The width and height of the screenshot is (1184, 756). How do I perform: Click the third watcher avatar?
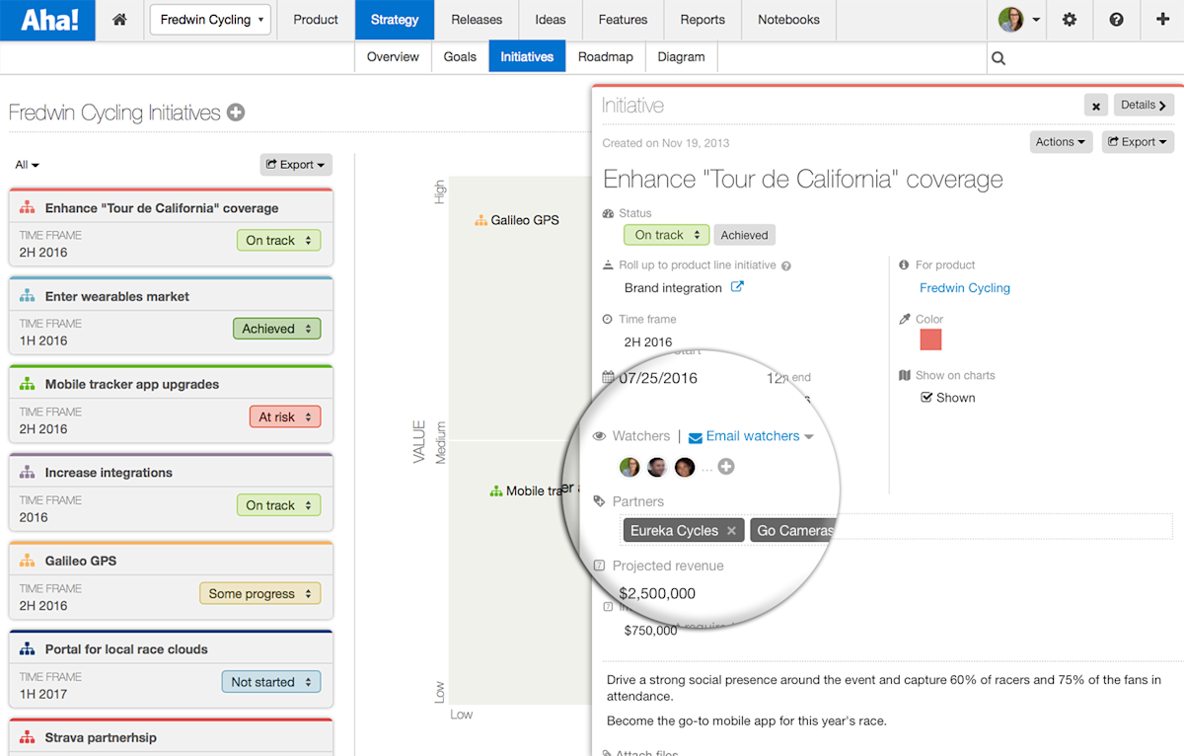(685, 467)
